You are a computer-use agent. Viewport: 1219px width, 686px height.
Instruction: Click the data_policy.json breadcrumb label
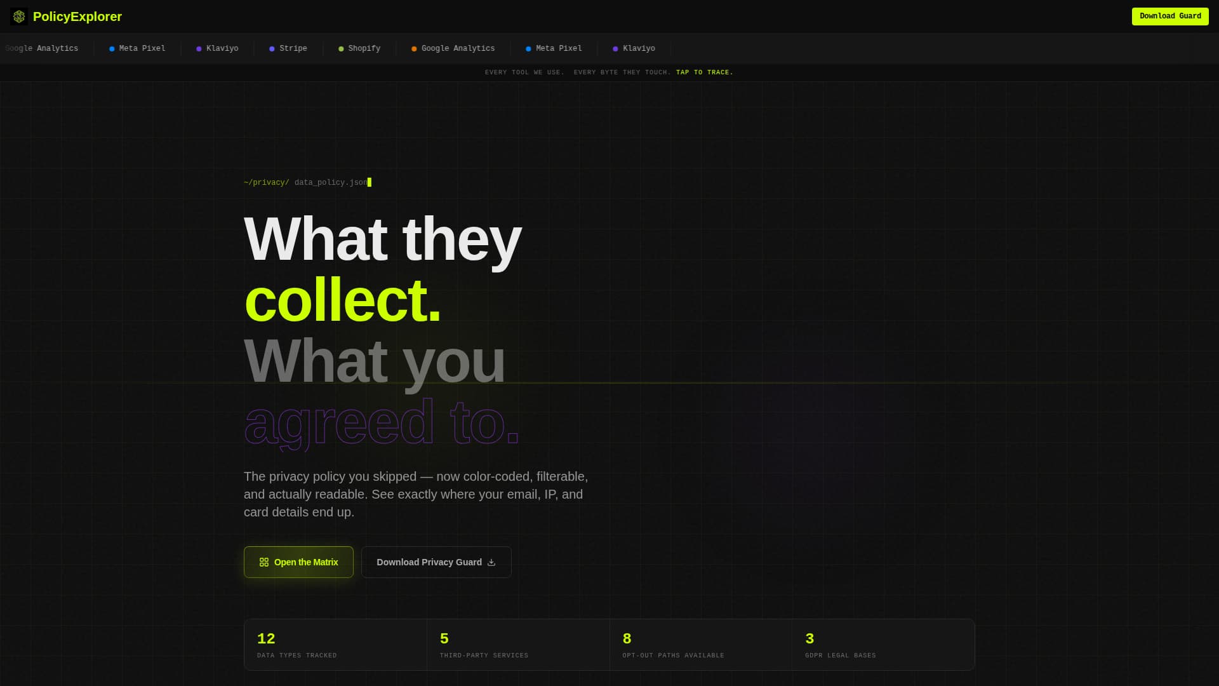(x=330, y=182)
